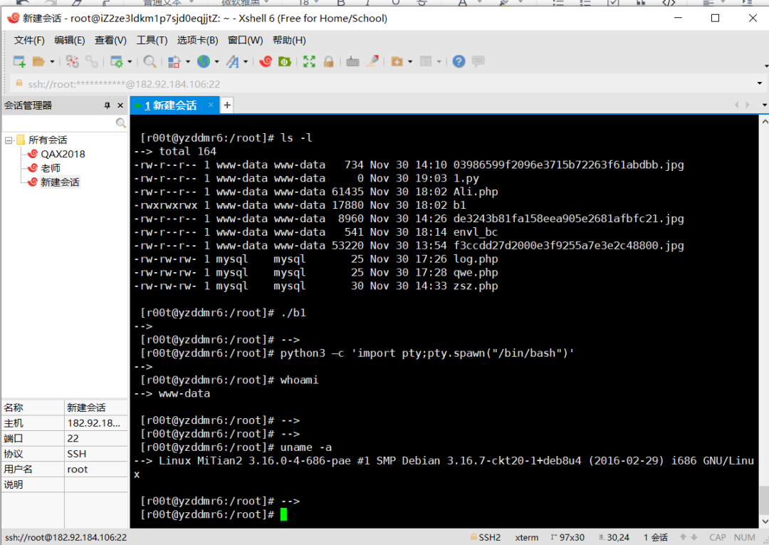
Task: Expand the Properties icon dropdown arrow
Action: pos(130,61)
